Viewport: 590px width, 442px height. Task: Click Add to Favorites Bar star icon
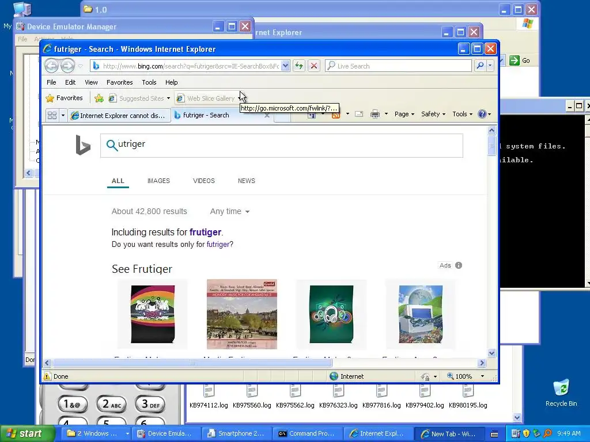point(99,98)
